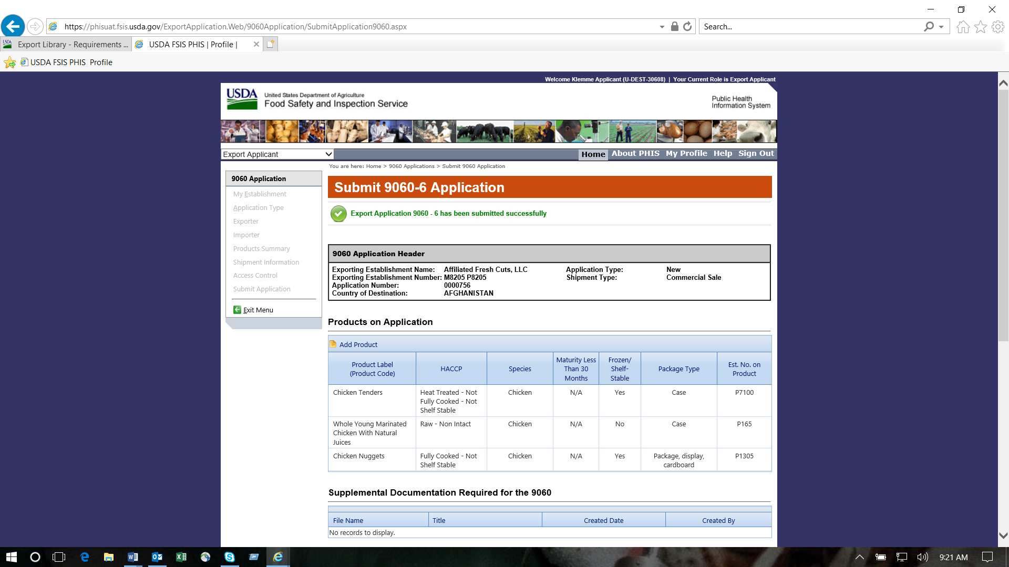Click the search magnifier icon
Image resolution: width=1009 pixels, height=567 pixels.
[929, 26]
